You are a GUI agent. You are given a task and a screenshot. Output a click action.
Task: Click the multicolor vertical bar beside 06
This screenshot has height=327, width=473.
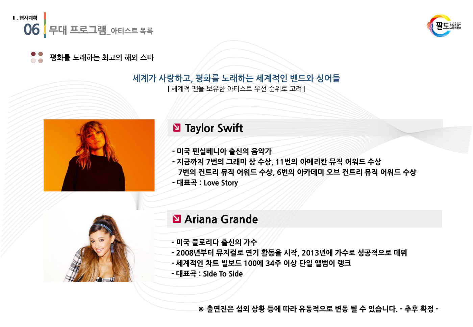pos(45,25)
